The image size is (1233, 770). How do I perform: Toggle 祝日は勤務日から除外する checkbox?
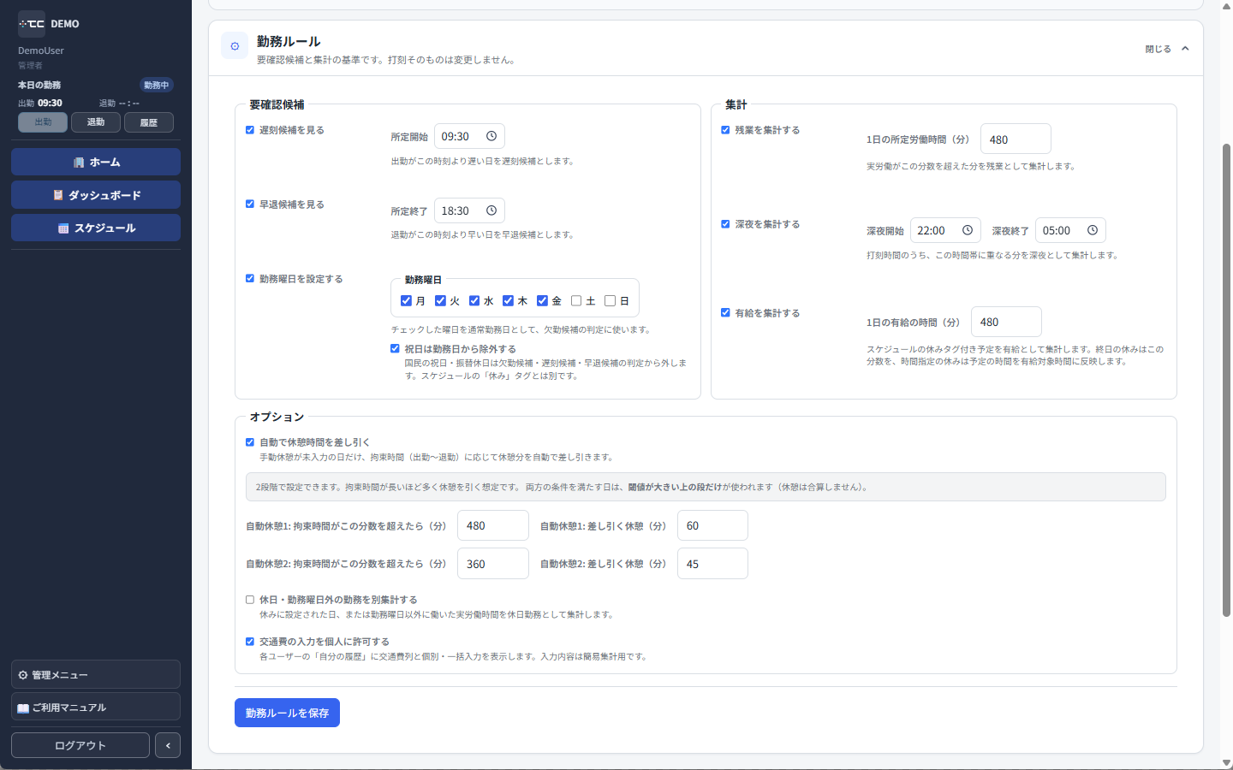(395, 349)
